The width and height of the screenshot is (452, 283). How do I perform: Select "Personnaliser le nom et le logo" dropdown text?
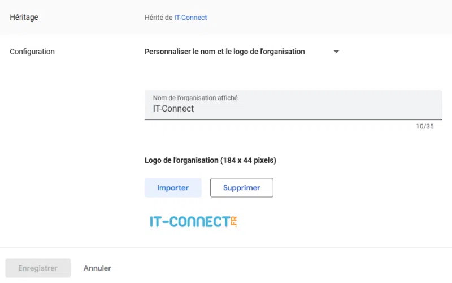tap(224, 52)
